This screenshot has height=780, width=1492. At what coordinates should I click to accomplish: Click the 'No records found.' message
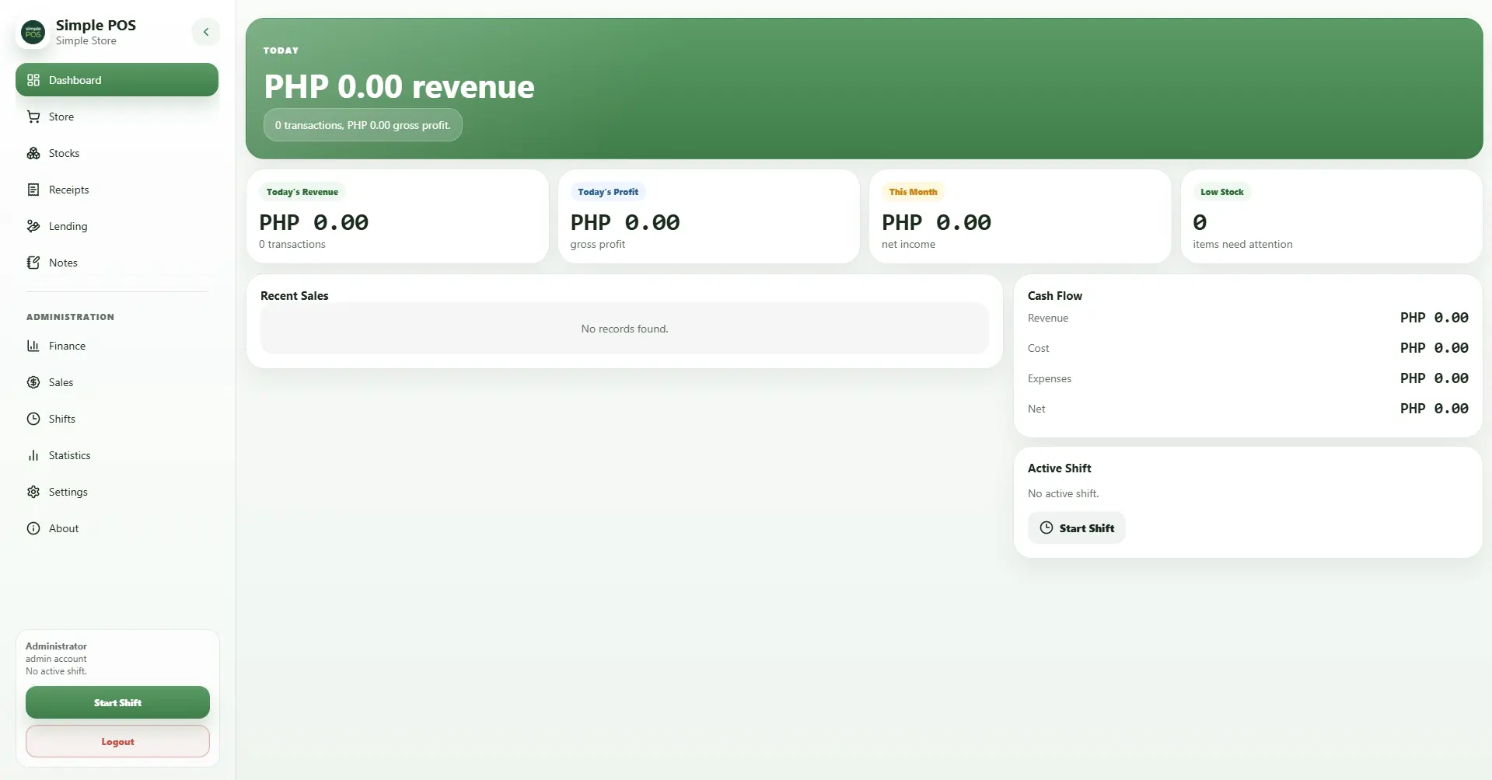(x=624, y=329)
